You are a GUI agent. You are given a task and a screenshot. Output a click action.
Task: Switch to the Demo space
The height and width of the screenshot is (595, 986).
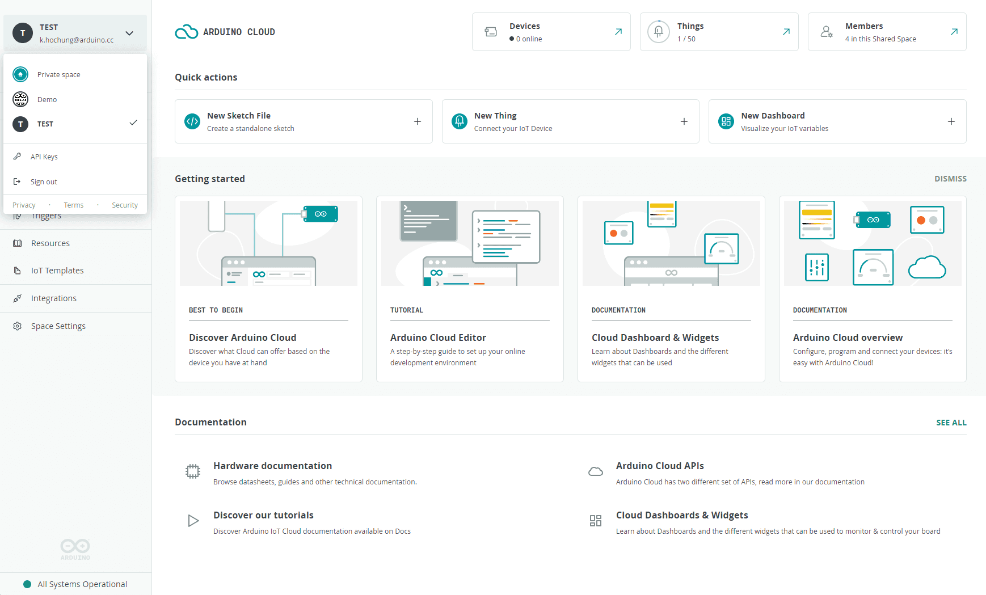[x=47, y=100]
